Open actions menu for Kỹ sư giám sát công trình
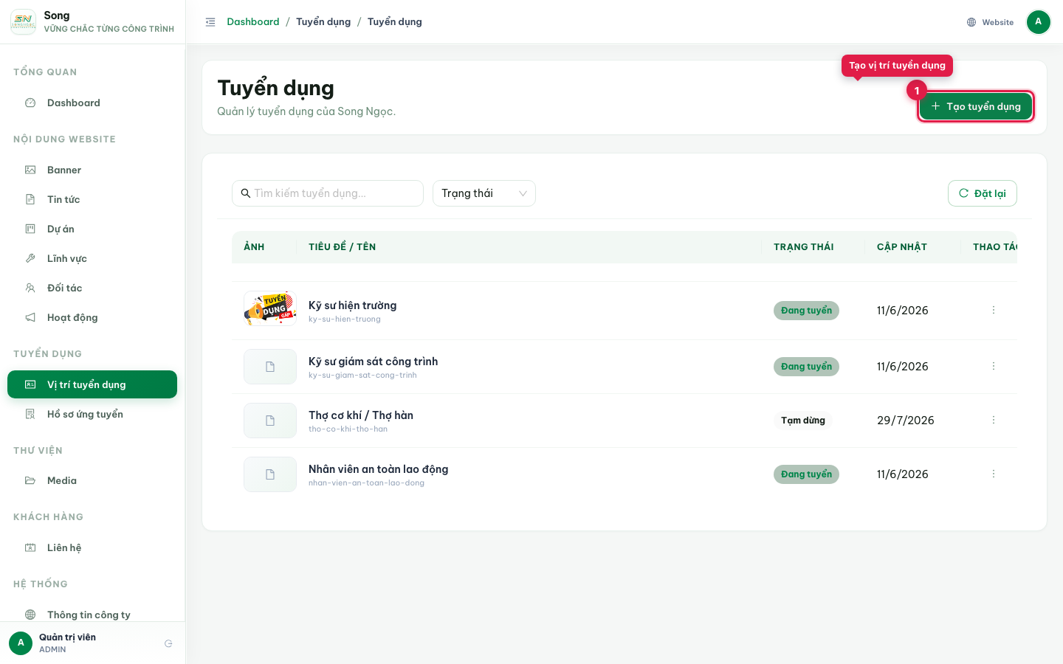Screen dimensions: 1063x664 pos(994,366)
